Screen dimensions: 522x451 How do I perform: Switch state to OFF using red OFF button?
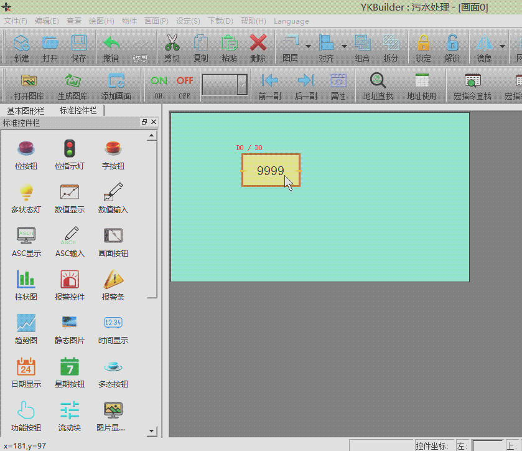pos(185,85)
